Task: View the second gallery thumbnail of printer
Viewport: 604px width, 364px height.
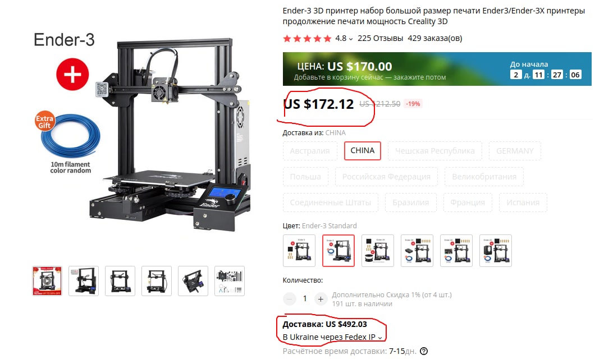Action: pos(84,281)
